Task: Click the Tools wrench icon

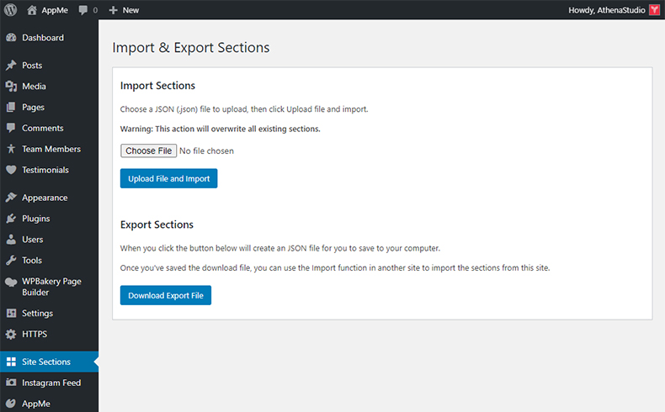Action: tap(11, 260)
